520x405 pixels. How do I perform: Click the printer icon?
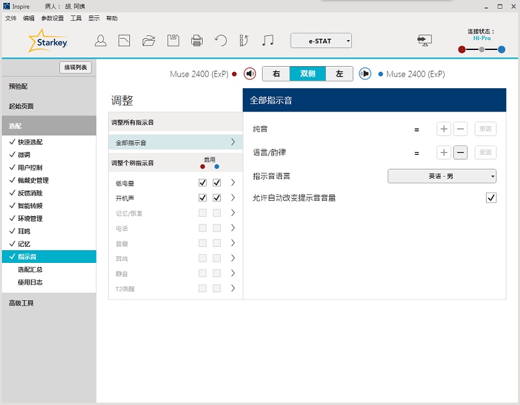(197, 41)
